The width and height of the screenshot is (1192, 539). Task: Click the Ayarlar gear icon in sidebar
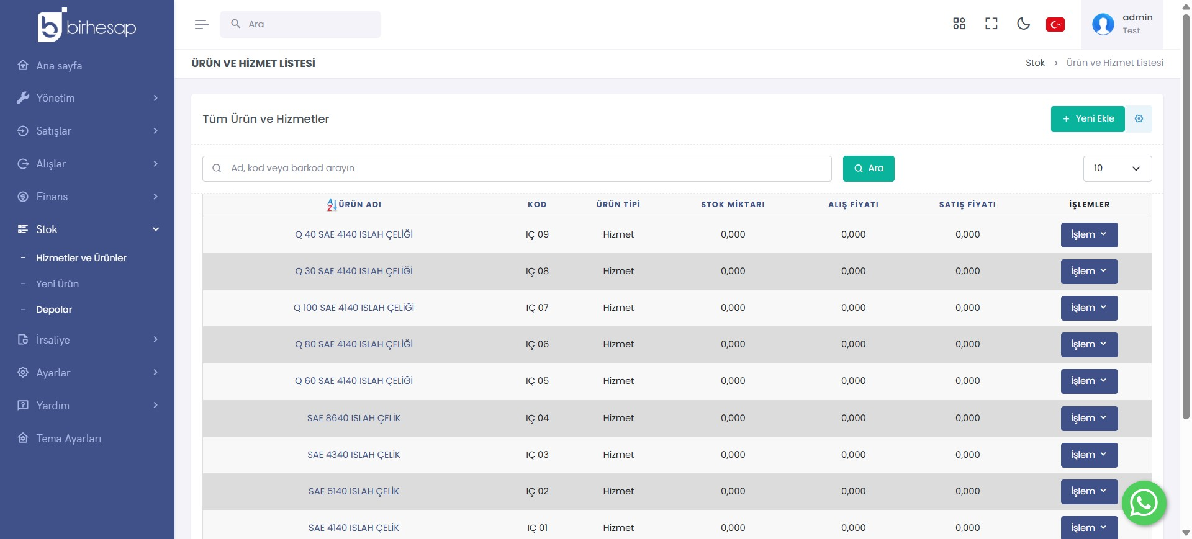[23, 372]
